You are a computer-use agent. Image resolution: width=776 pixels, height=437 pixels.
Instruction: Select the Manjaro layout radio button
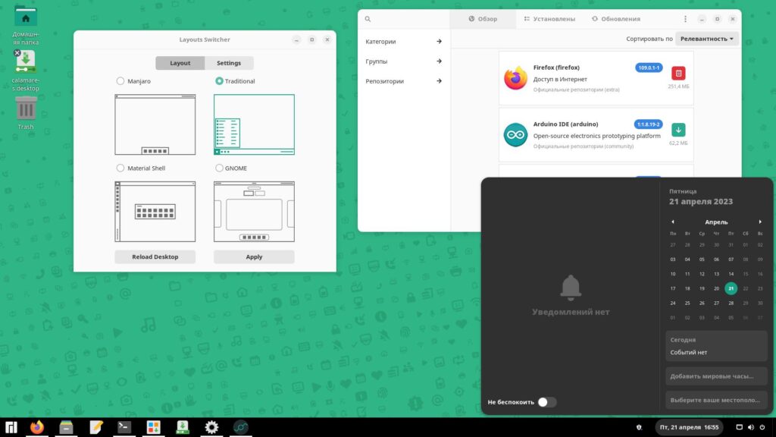click(120, 81)
